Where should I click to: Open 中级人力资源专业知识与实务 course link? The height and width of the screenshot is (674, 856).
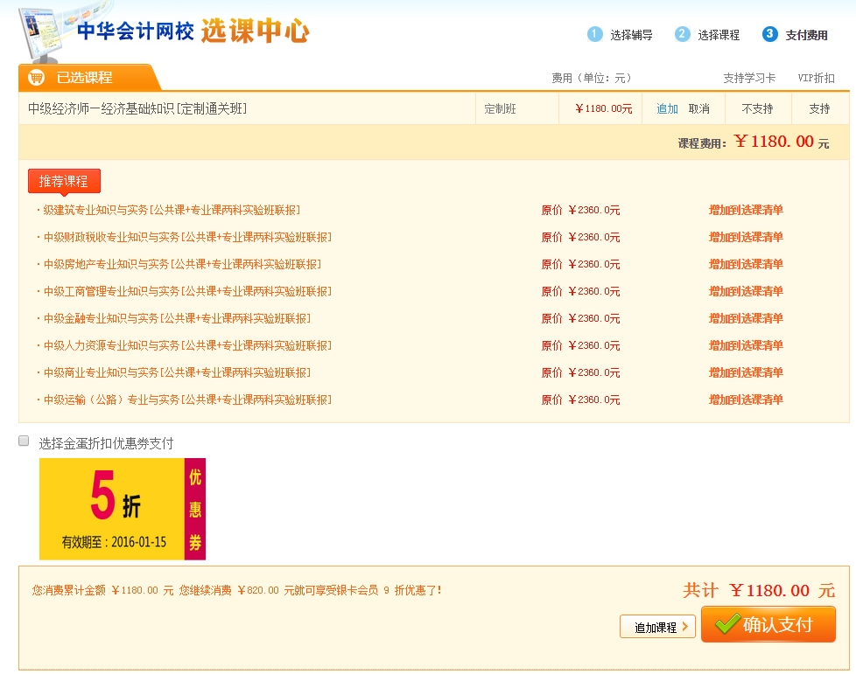187,345
